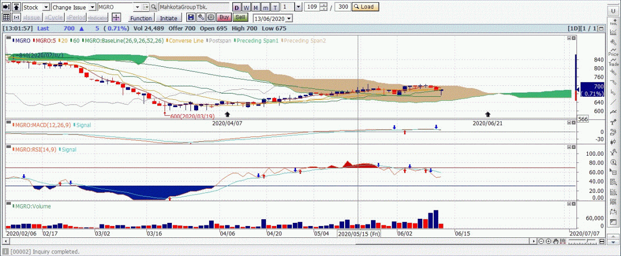Click the Initiate menu button
This screenshot has width=621, height=256.
[x=169, y=18]
